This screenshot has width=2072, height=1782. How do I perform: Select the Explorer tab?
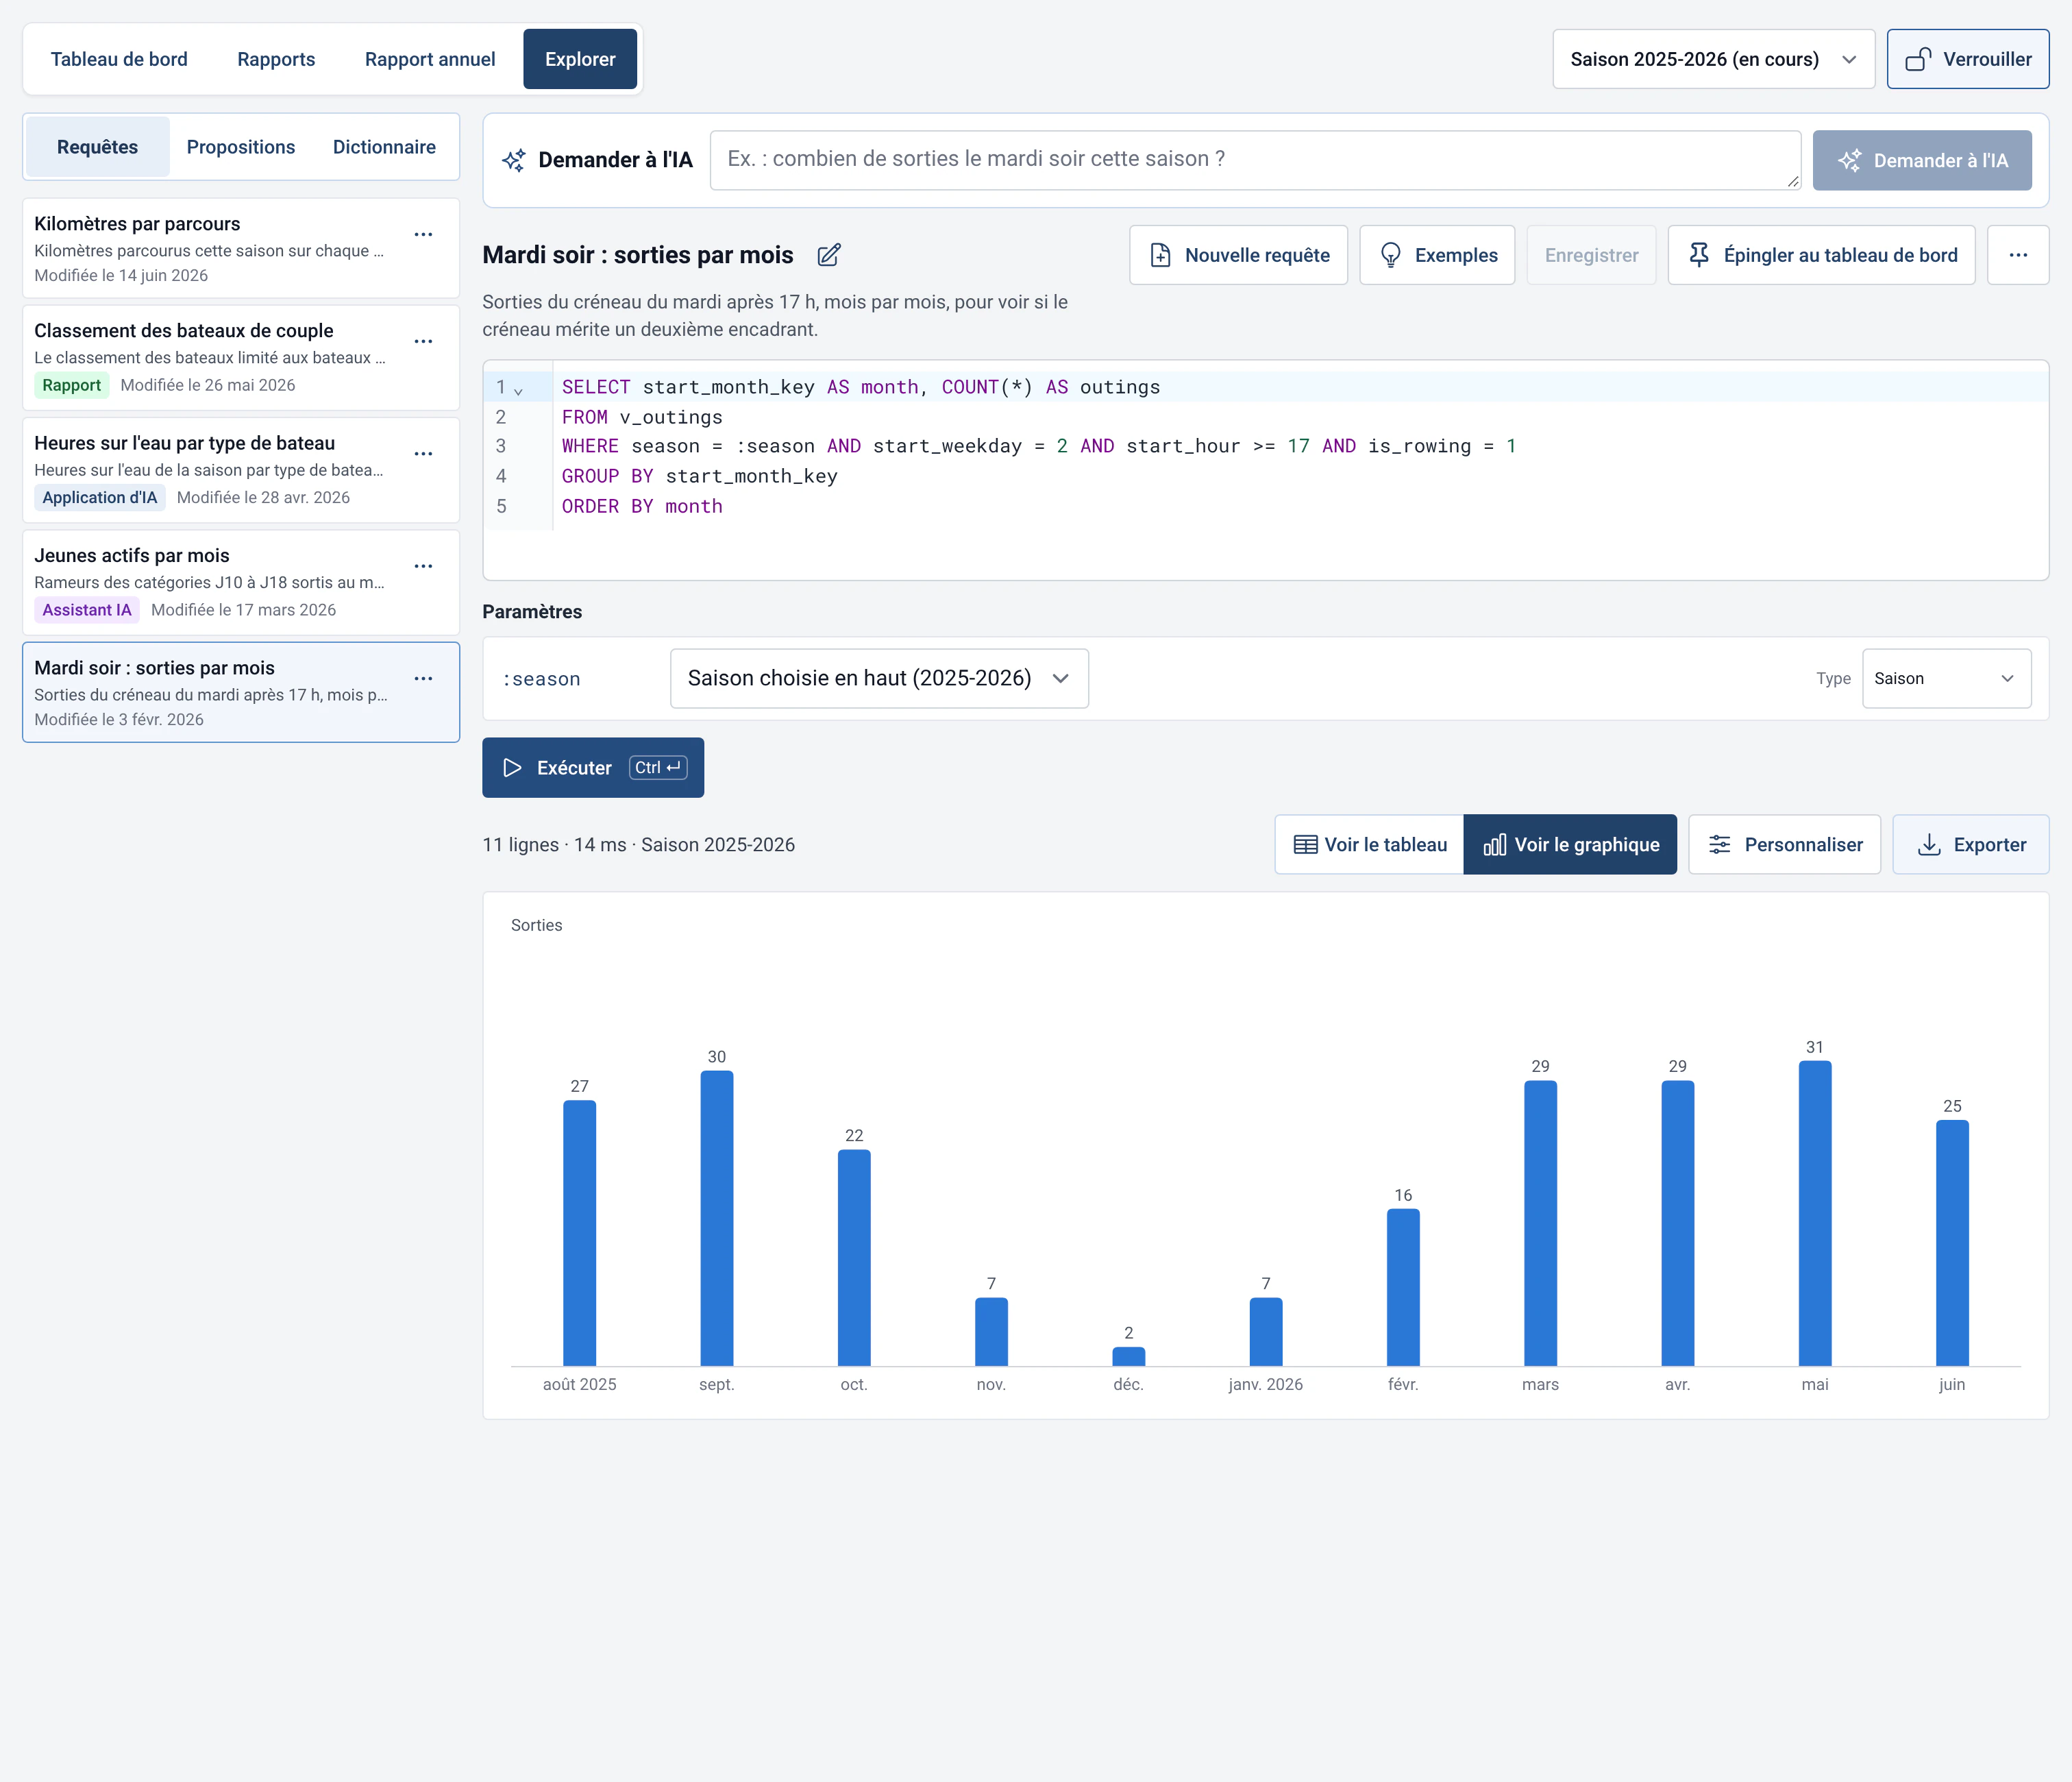point(580,59)
